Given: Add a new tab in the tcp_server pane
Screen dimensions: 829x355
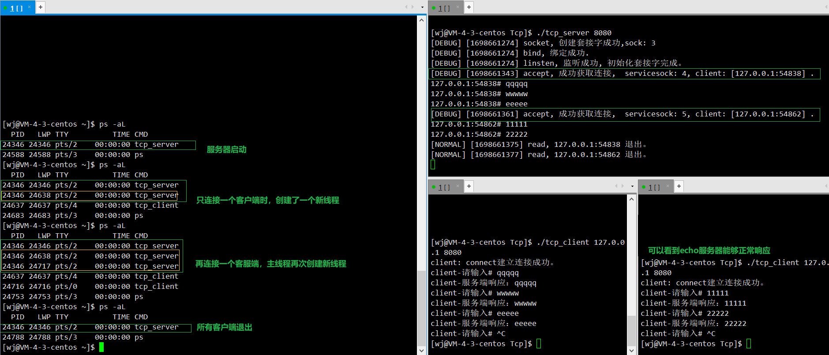Looking at the screenshot, I should (x=469, y=7).
